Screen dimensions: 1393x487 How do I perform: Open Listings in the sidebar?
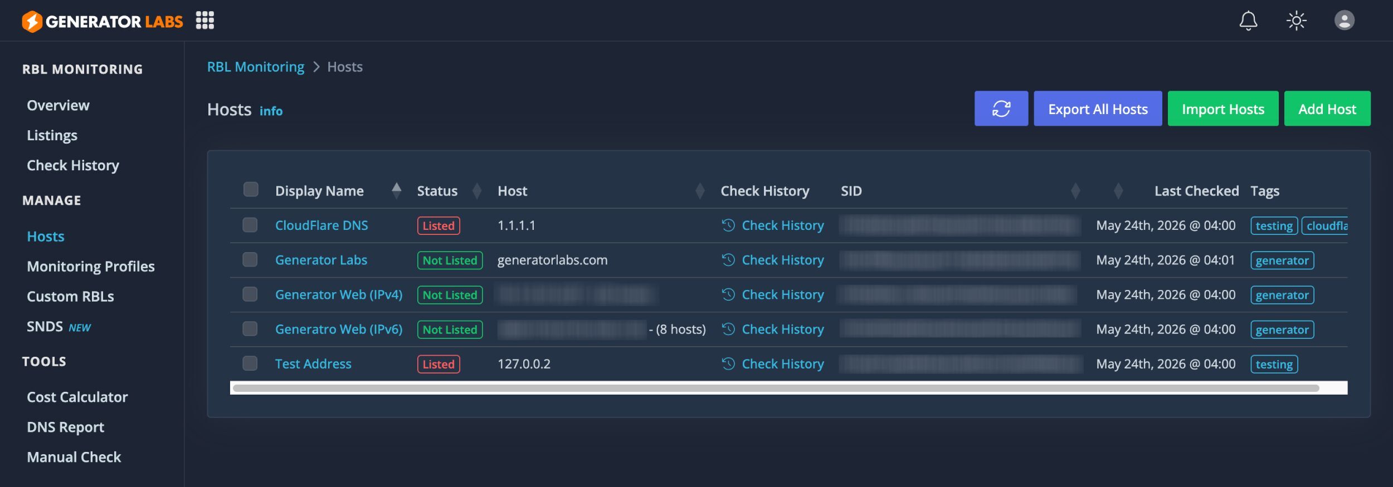click(x=52, y=135)
